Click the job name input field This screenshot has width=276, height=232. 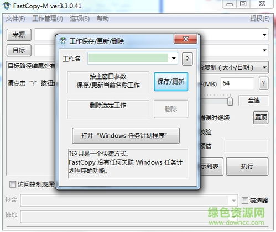coord(128,59)
